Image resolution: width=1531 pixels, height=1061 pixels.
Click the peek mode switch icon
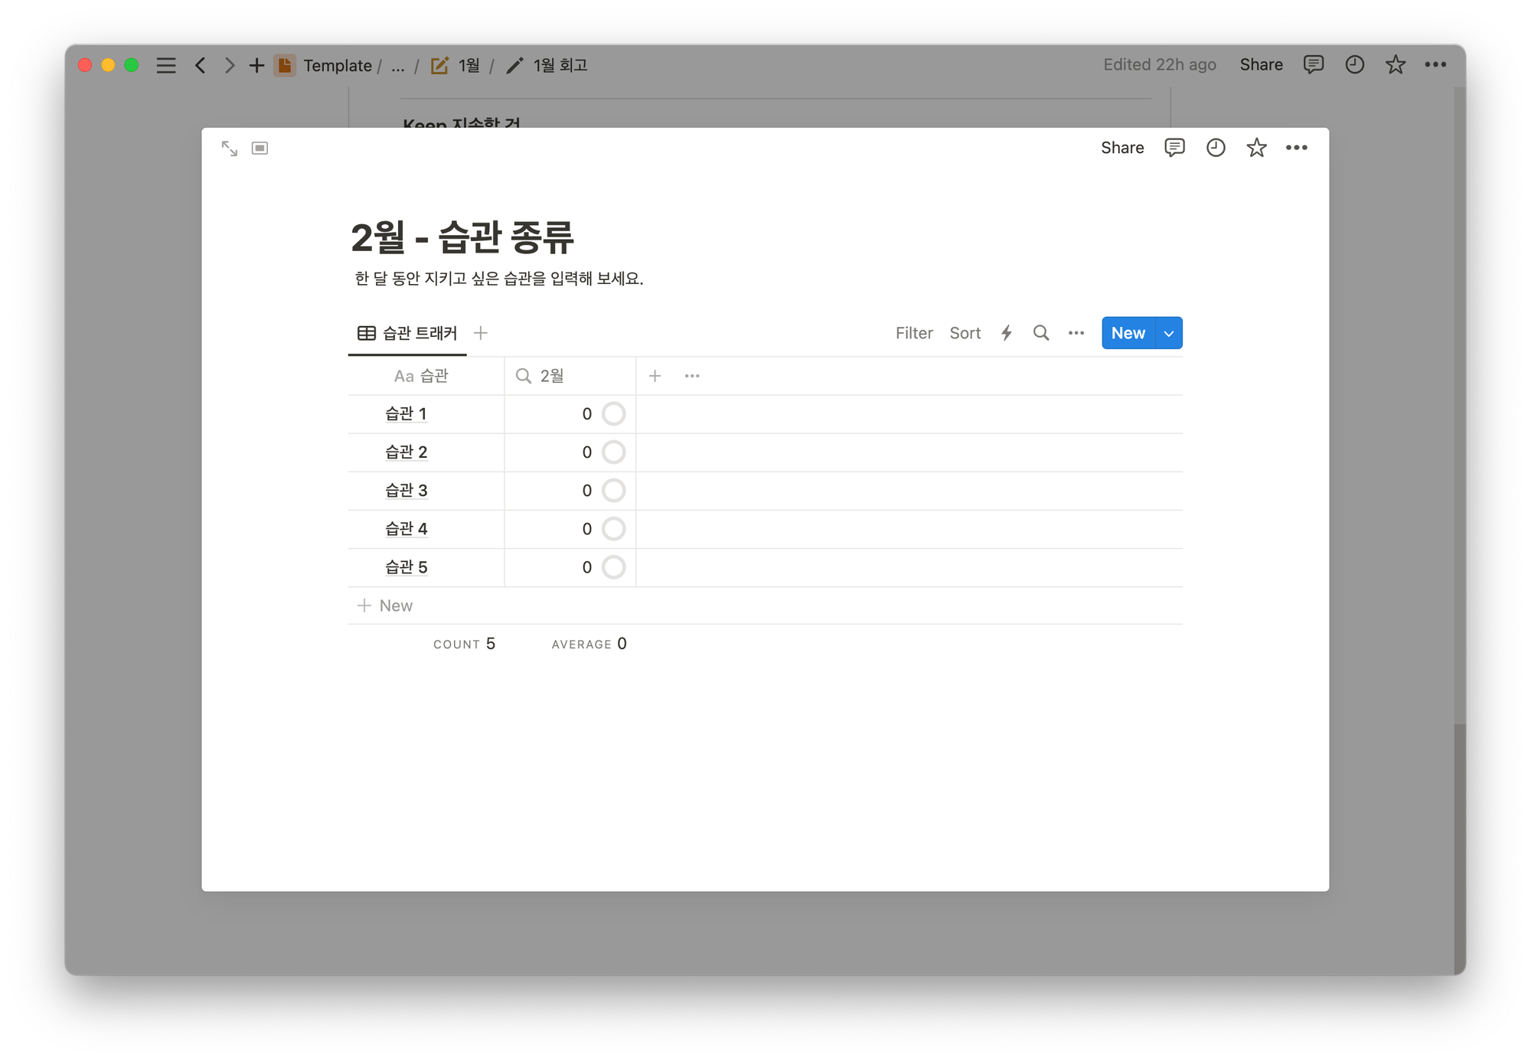pyautogui.click(x=260, y=149)
